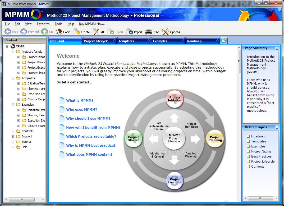Click the green Up arrow icon

tap(44, 32)
